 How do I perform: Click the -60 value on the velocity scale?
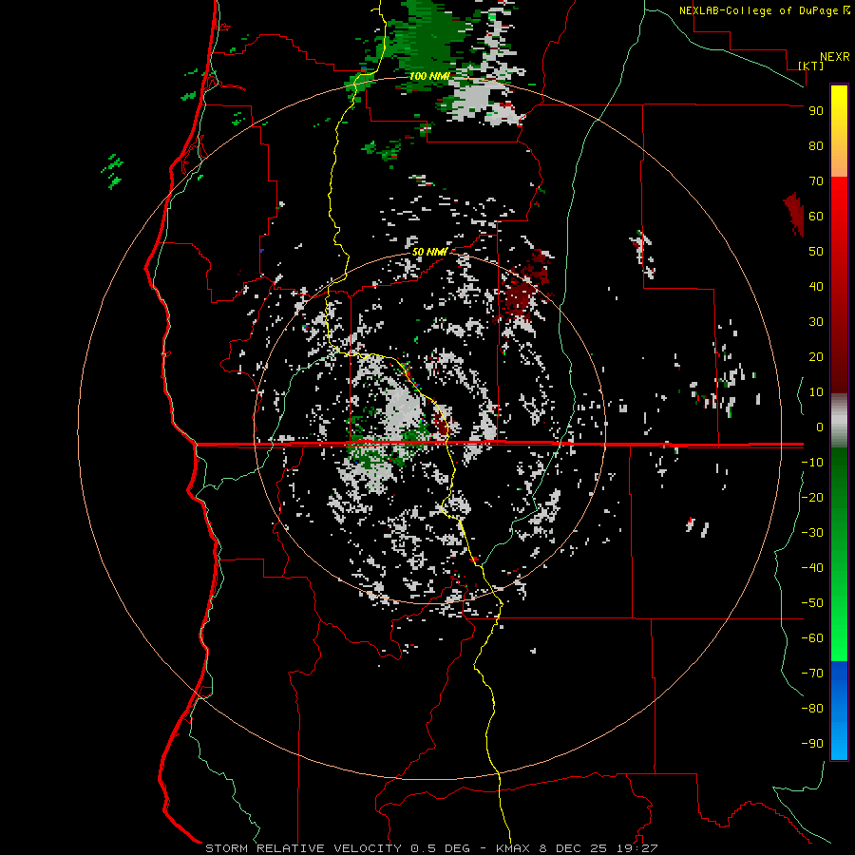pyautogui.click(x=812, y=638)
